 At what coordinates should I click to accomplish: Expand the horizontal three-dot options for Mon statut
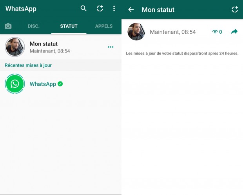(x=111, y=47)
